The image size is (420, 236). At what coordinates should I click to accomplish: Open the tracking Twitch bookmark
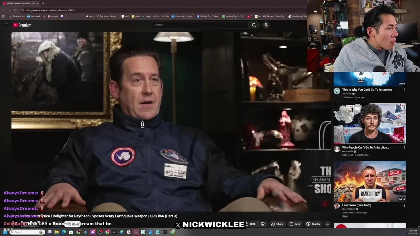coord(233,16)
